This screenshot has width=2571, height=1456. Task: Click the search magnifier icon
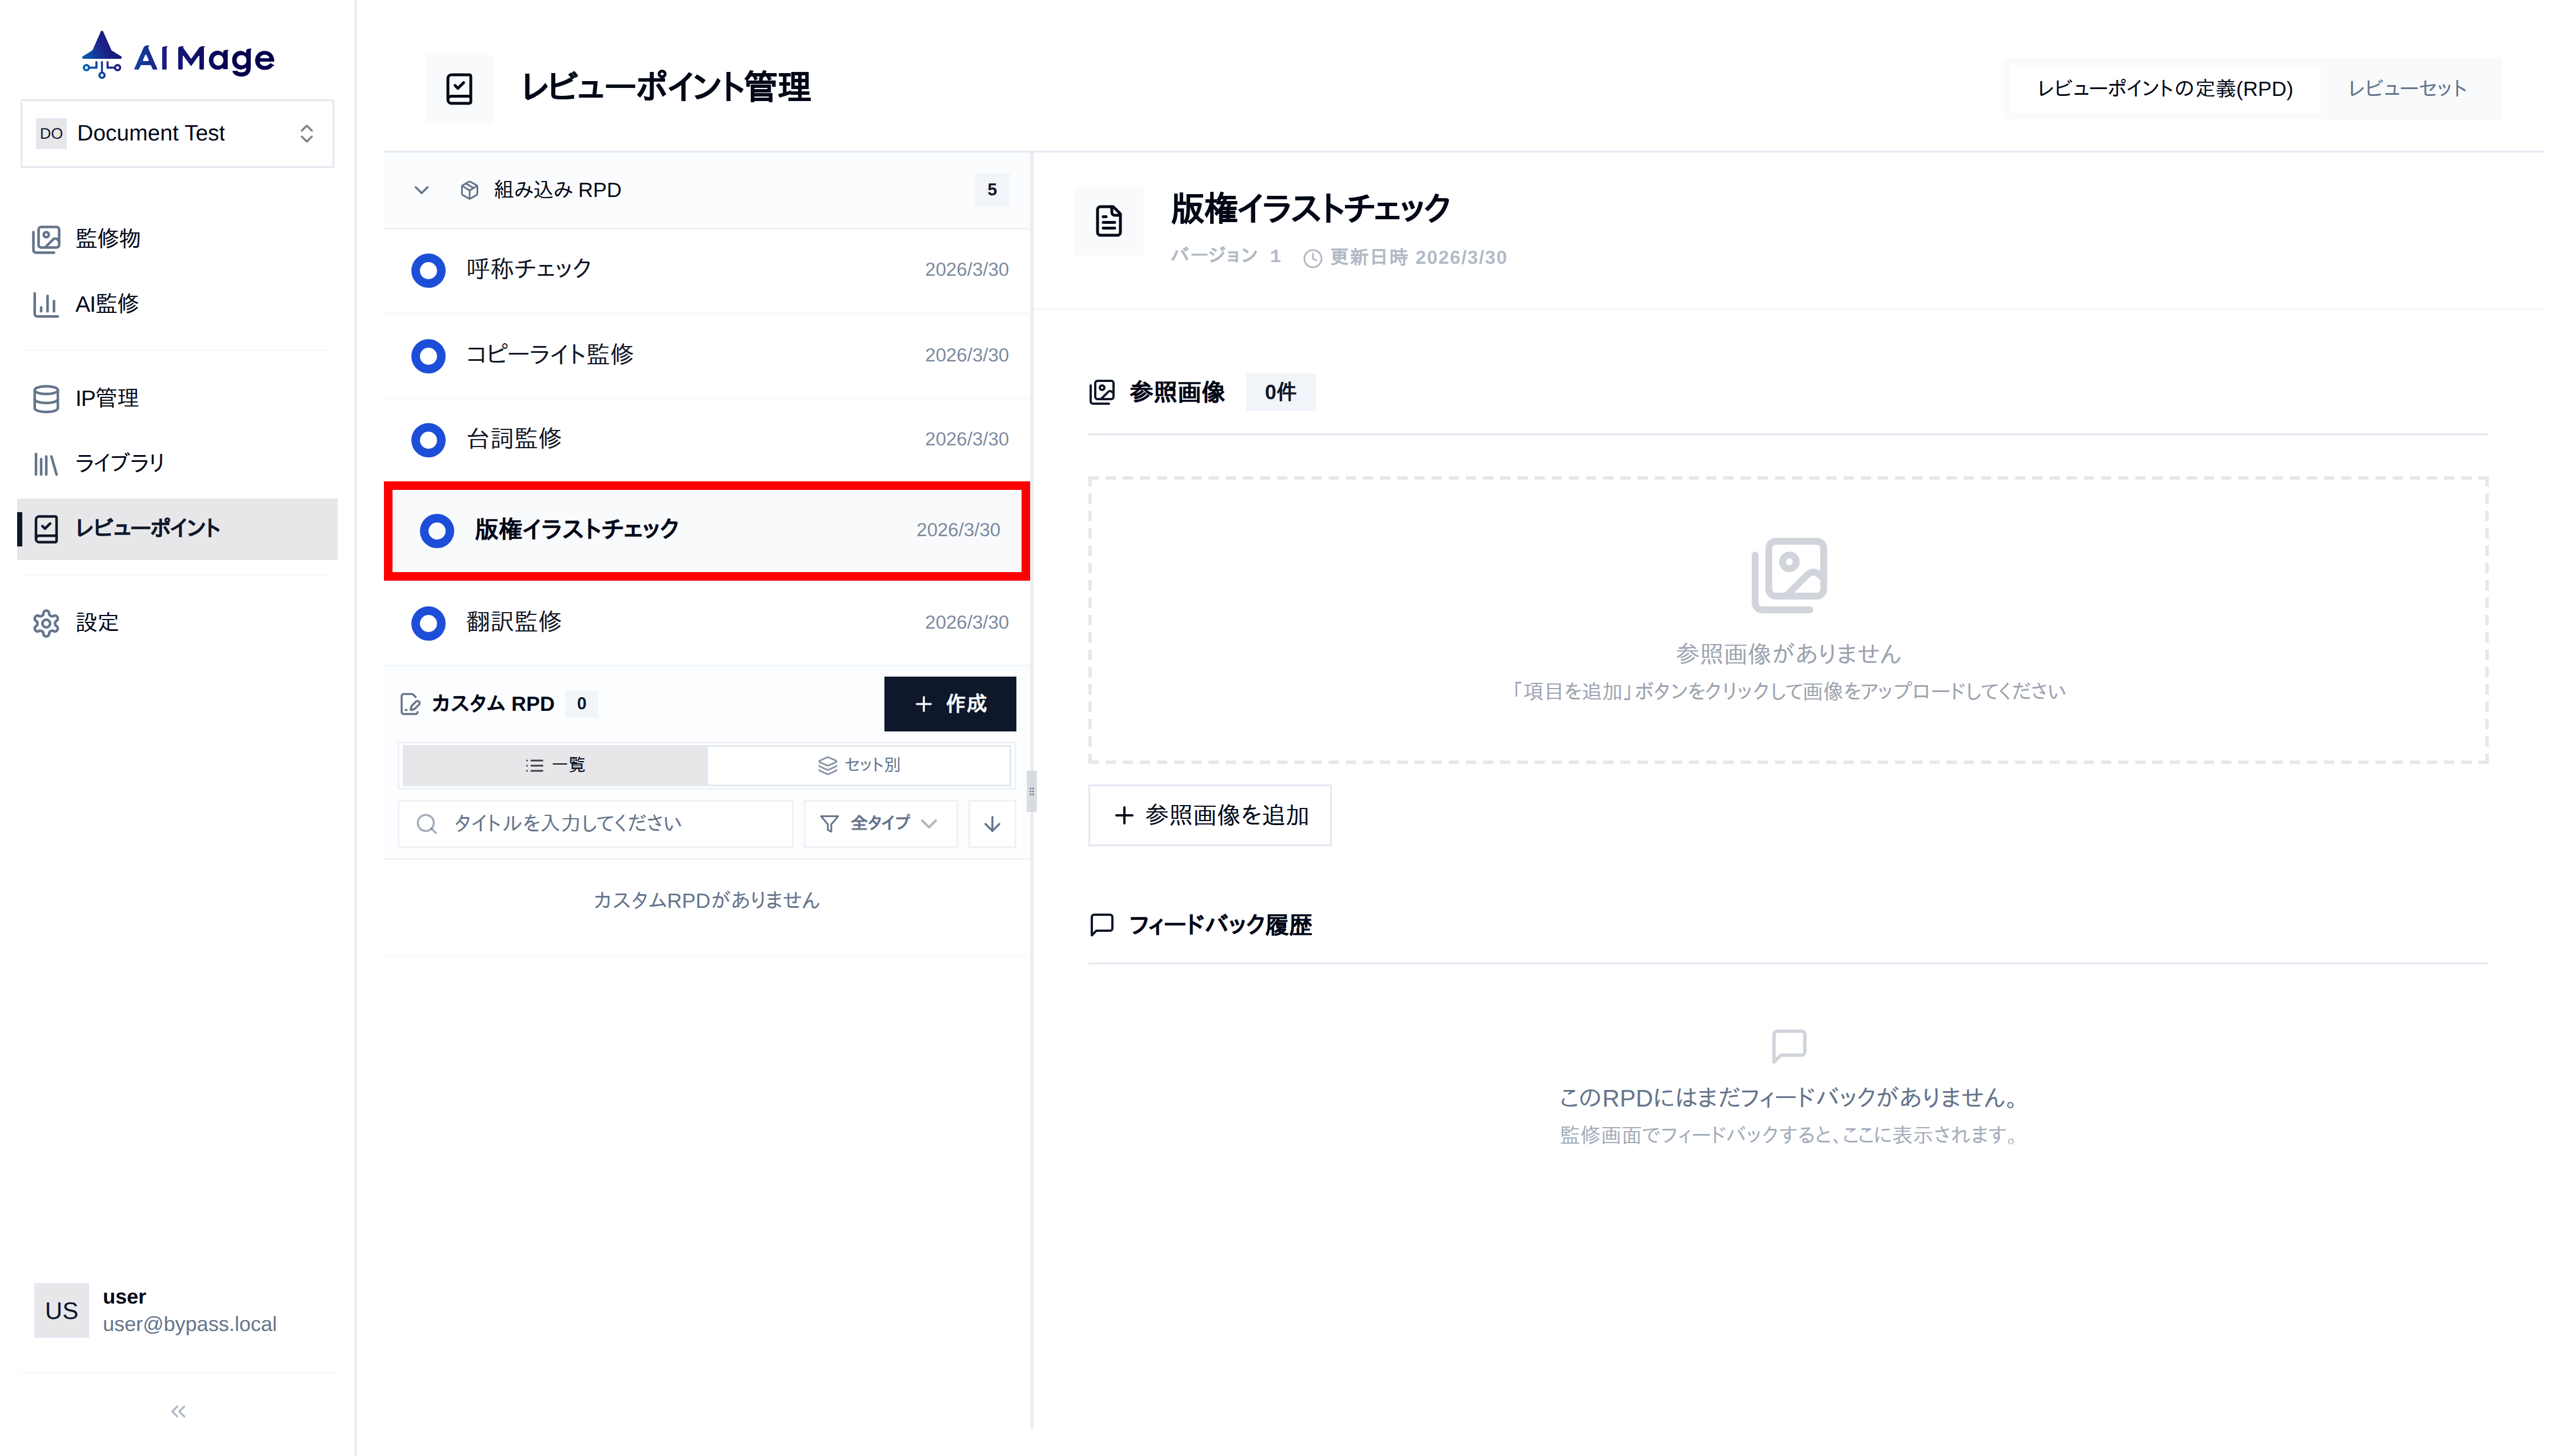[426, 823]
